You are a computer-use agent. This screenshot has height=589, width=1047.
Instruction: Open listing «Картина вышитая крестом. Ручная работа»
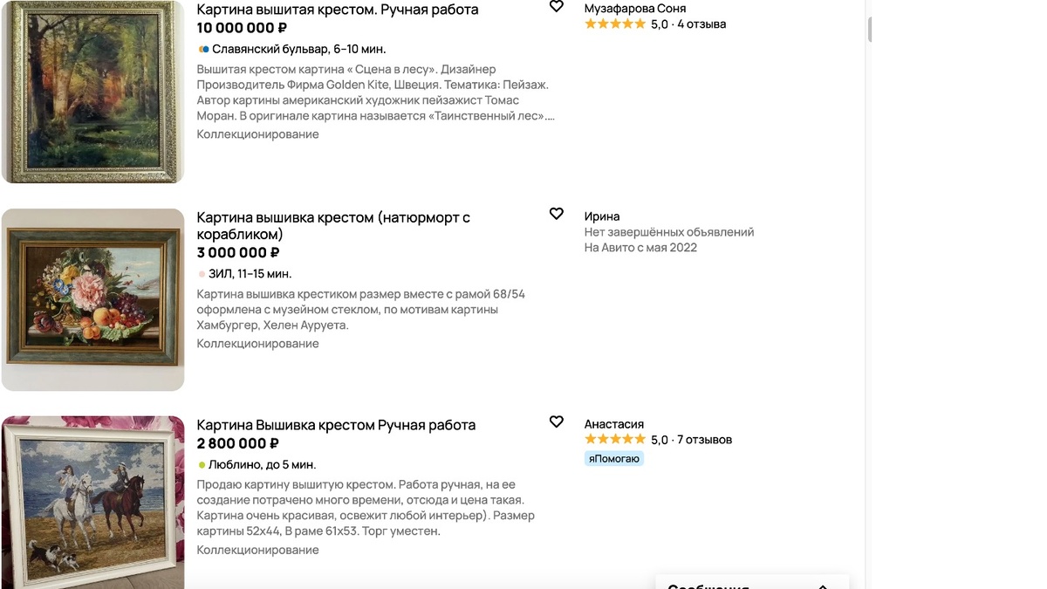point(339,9)
